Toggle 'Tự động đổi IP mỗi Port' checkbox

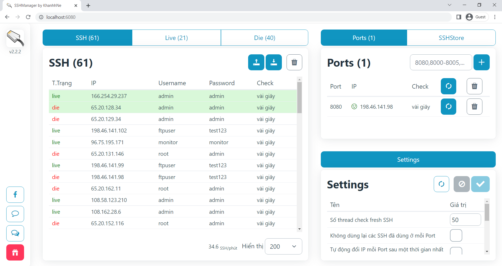[x=456, y=251]
